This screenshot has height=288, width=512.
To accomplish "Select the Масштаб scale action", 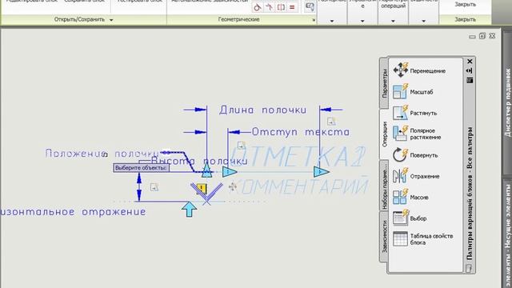I will (413, 92).
